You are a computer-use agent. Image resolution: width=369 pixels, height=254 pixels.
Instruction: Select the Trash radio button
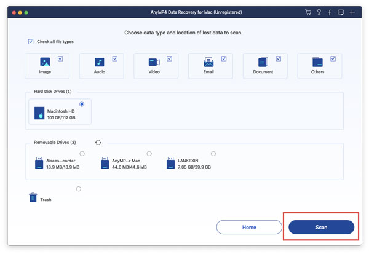click(79, 189)
